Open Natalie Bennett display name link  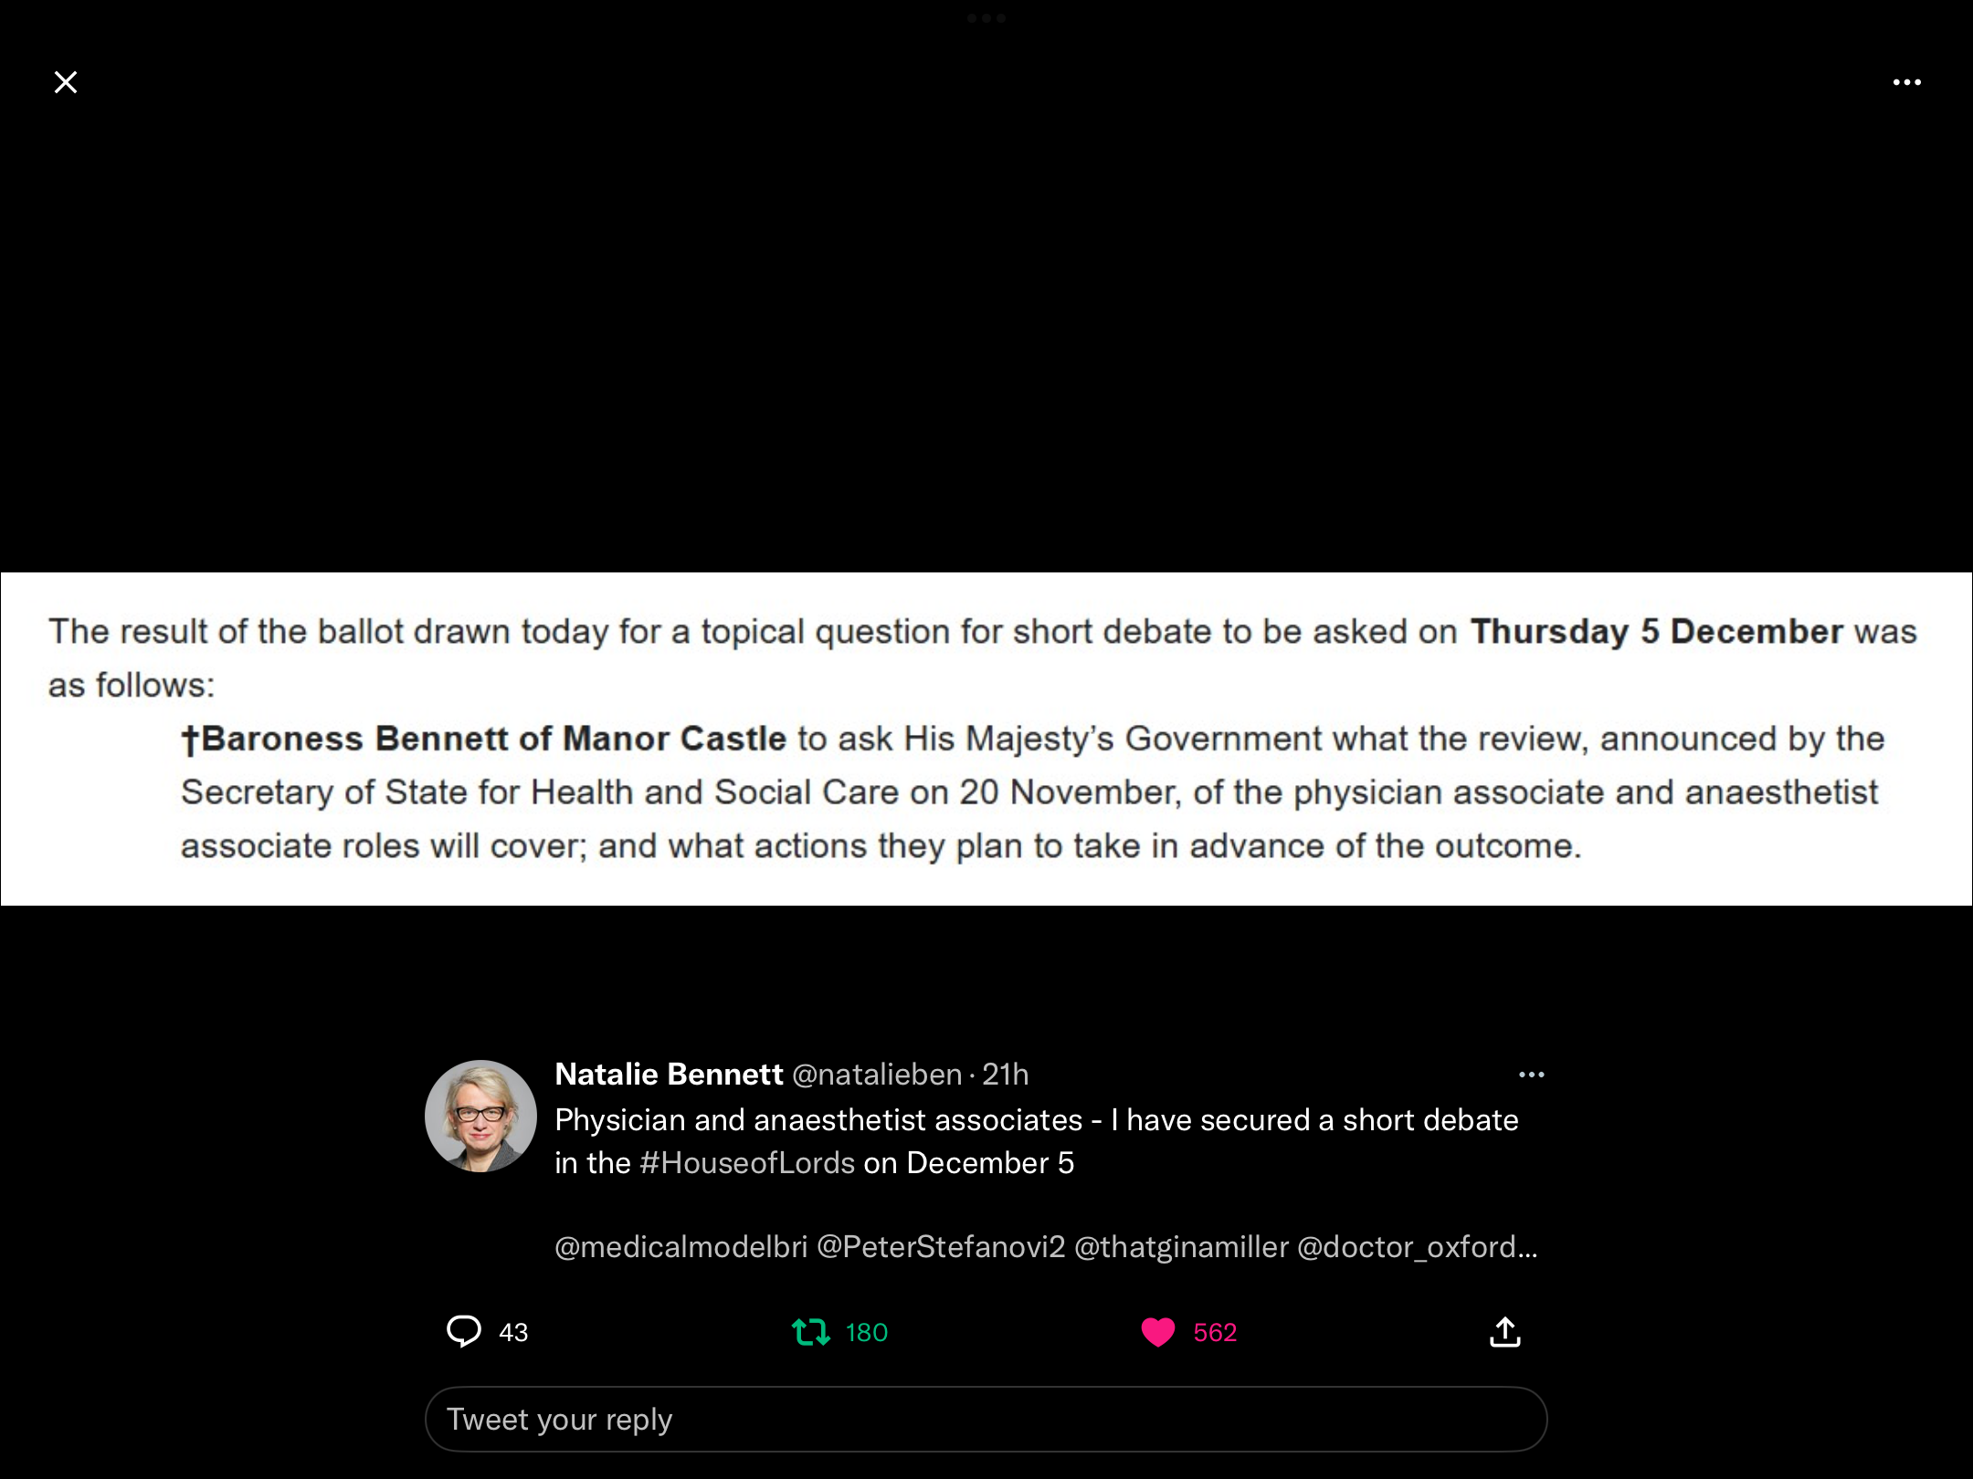click(x=670, y=1075)
